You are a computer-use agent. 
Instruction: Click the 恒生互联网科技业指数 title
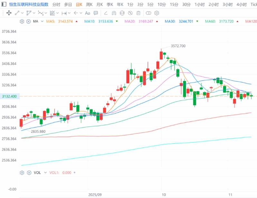[29, 4]
